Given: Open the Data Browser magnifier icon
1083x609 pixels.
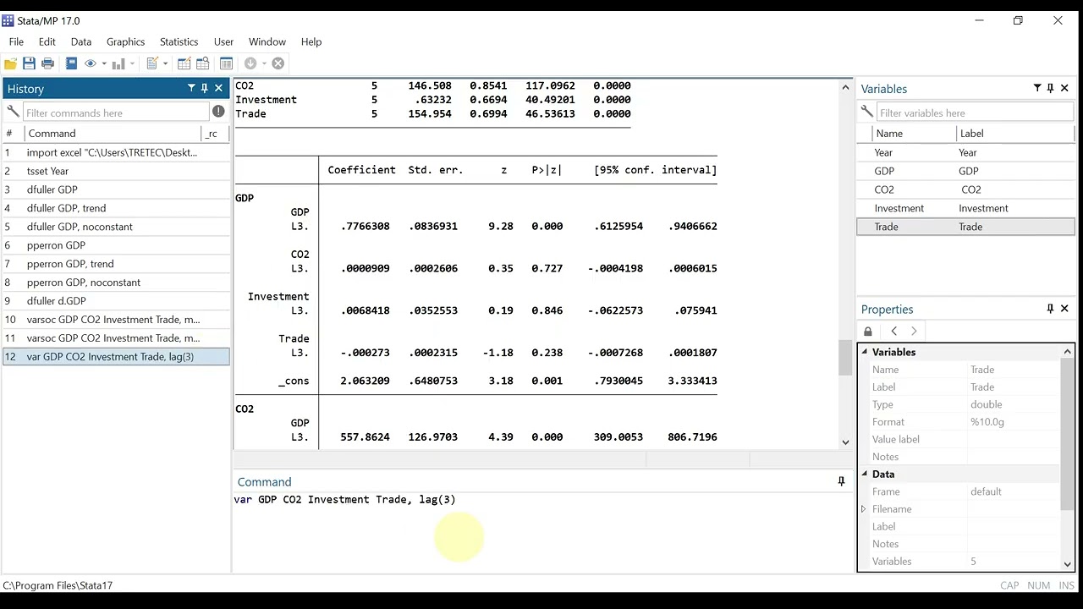Looking at the screenshot, I should (x=203, y=63).
